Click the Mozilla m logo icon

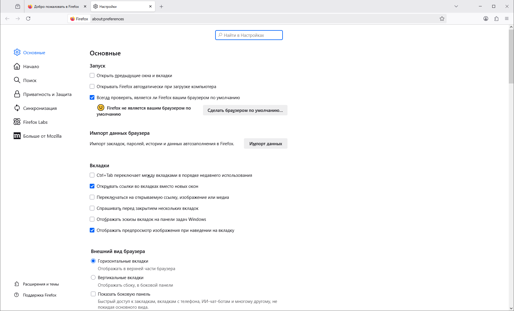[x=17, y=136]
